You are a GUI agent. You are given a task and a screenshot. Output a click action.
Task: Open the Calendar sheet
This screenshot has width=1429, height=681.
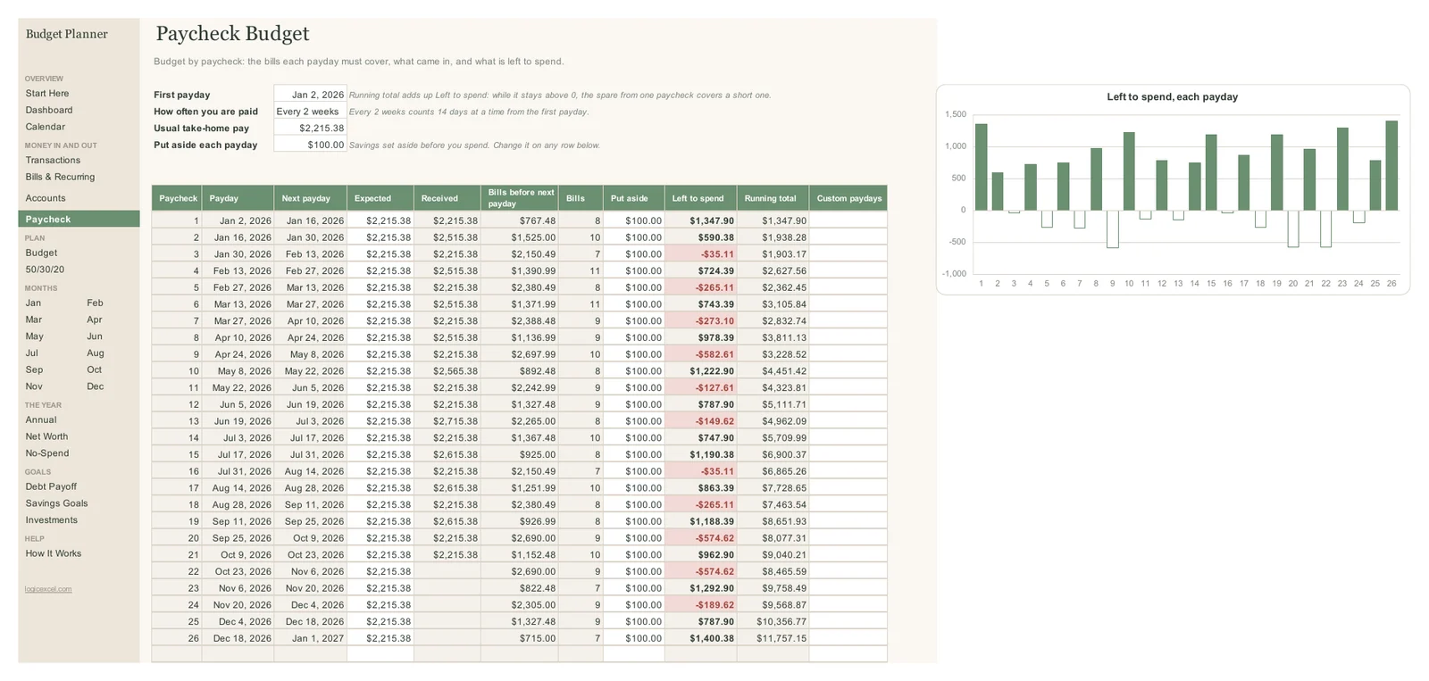pyautogui.click(x=45, y=127)
